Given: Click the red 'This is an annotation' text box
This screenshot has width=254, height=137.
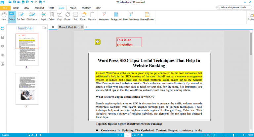Looking at the screenshot, I should (129, 42).
